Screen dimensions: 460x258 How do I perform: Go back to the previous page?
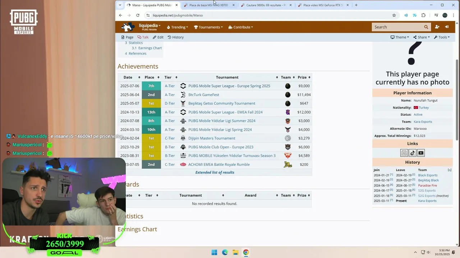click(x=120, y=15)
